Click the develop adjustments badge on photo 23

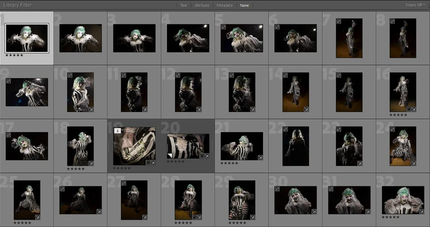pyautogui.click(x=359, y=163)
